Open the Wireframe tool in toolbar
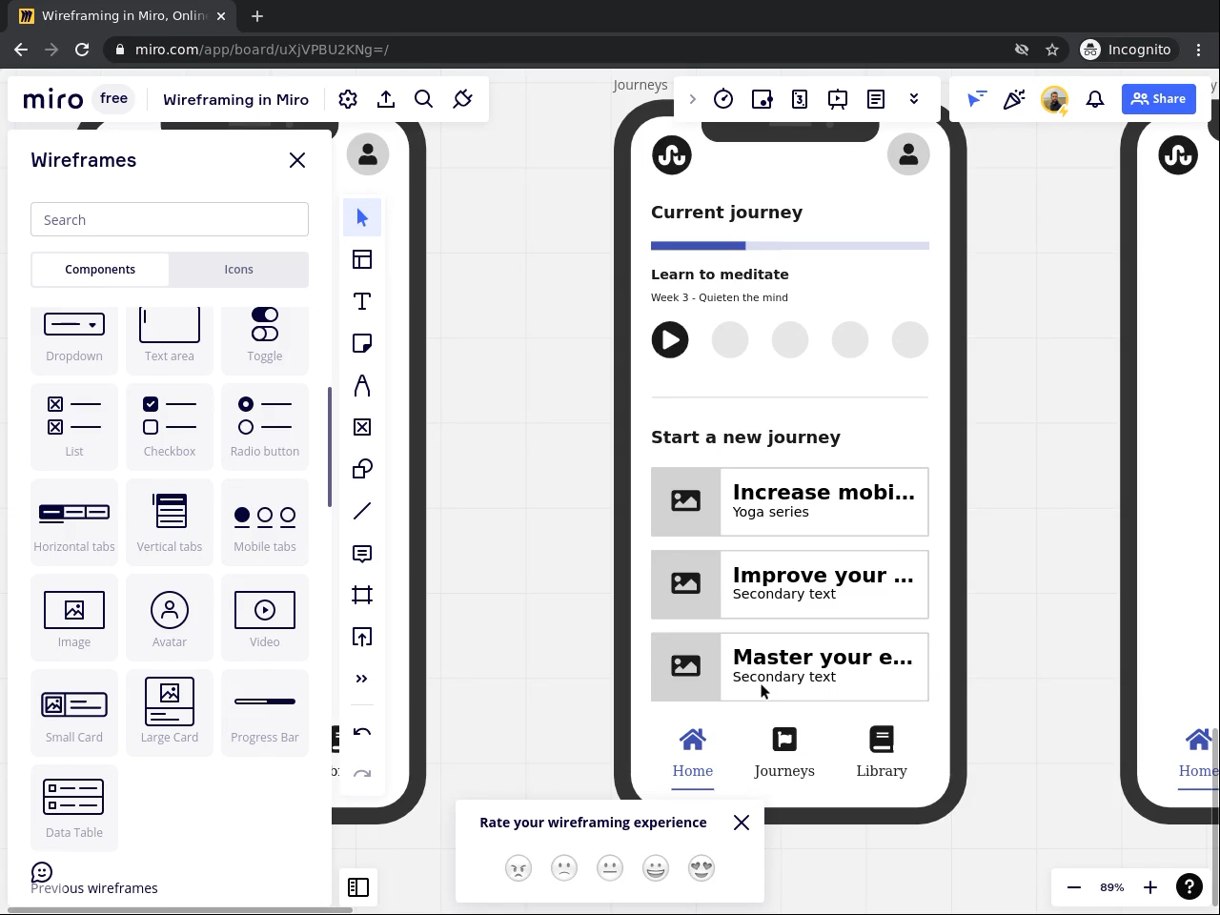The width and height of the screenshot is (1220, 915). [x=362, y=427]
